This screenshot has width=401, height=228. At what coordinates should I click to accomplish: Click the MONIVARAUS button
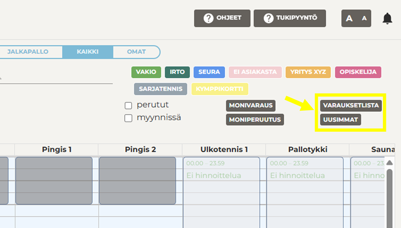tap(251, 106)
